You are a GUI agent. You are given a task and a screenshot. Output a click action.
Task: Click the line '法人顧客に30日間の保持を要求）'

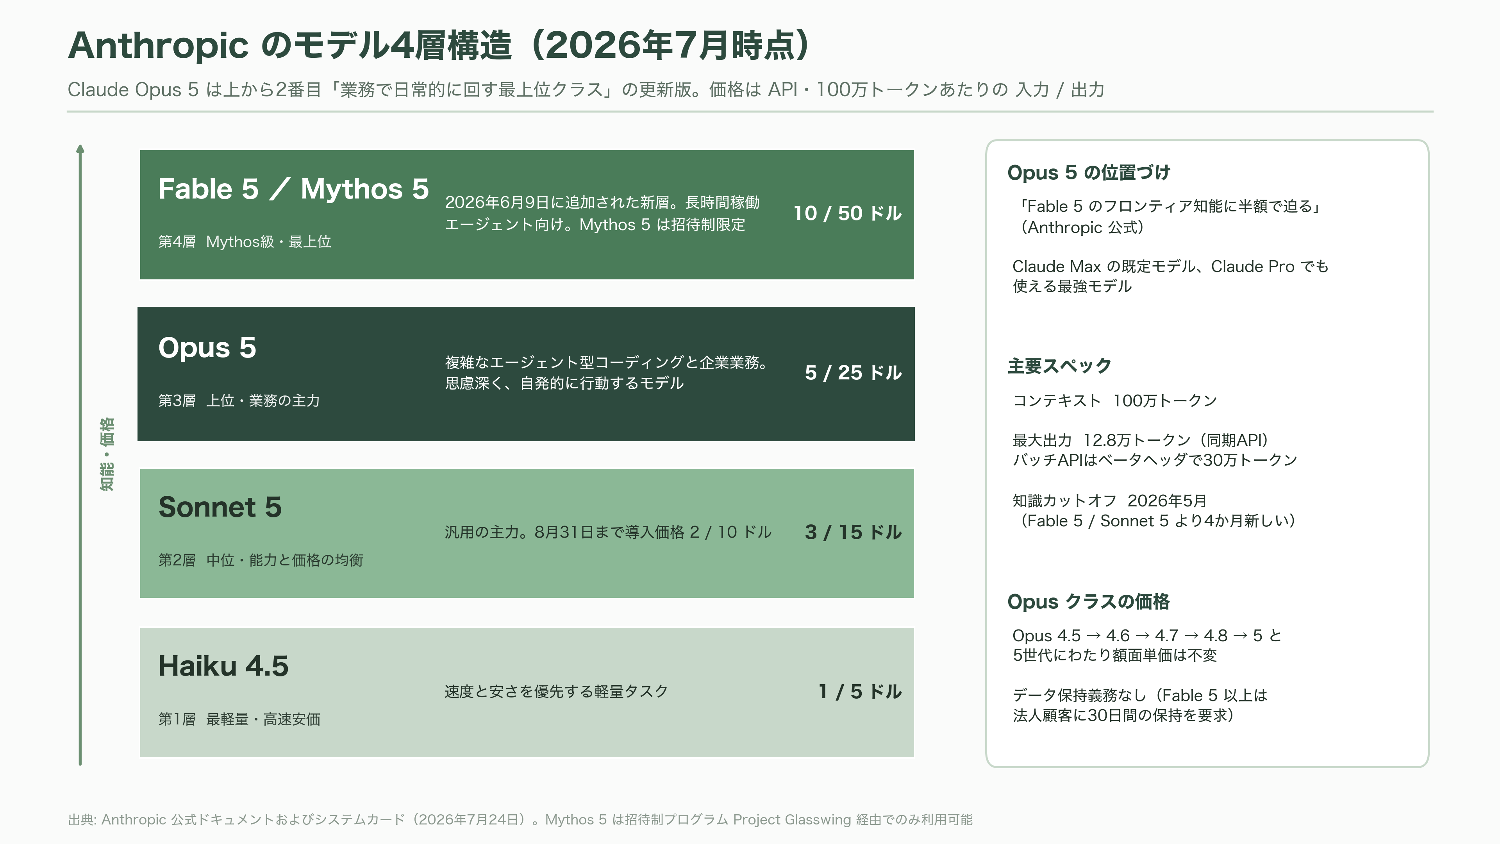pos(1124,715)
